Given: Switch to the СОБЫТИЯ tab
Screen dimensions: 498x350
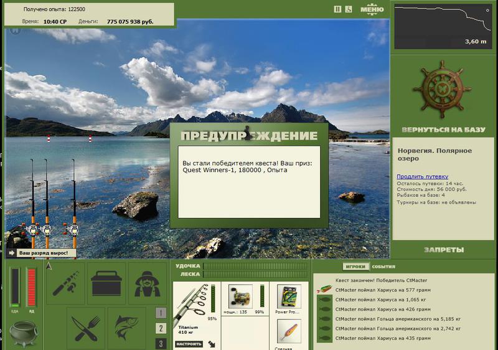Looking at the screenshot, I should click(383, 267).
